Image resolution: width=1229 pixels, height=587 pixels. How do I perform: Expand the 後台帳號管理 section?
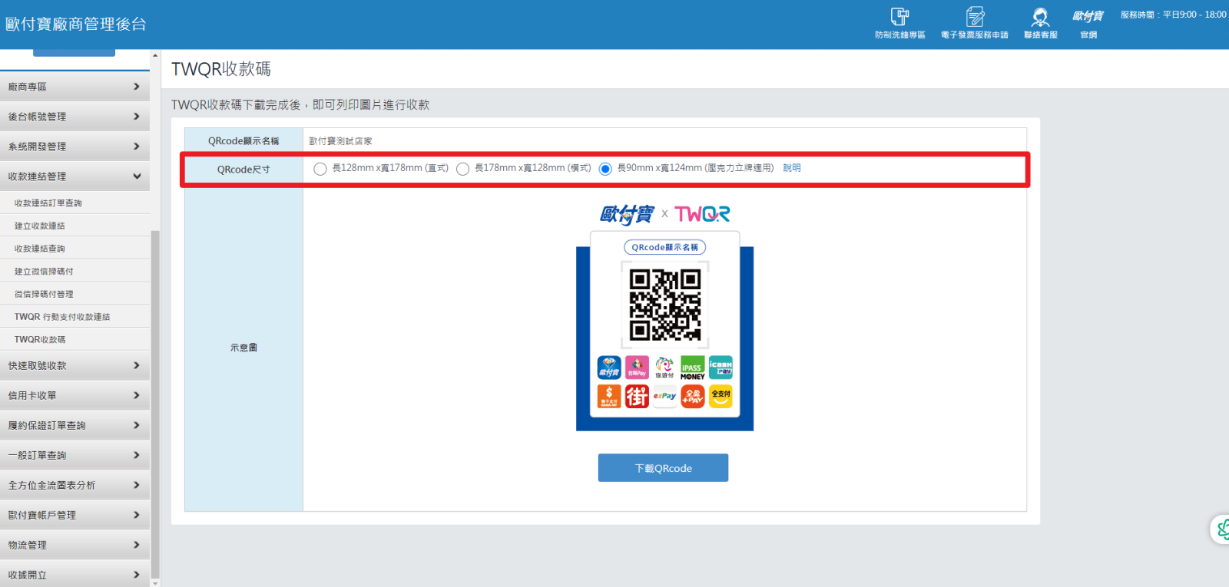coord(75,117)
